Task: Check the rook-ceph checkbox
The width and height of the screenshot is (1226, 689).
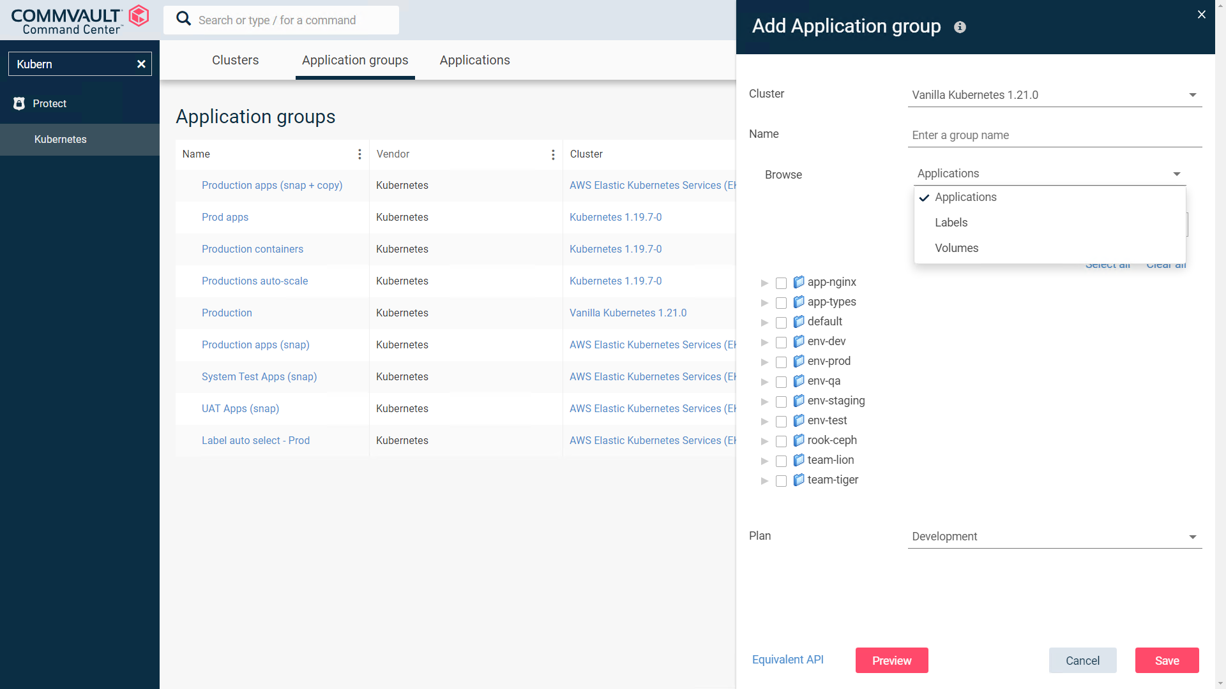Action: (x=781, y=441)
